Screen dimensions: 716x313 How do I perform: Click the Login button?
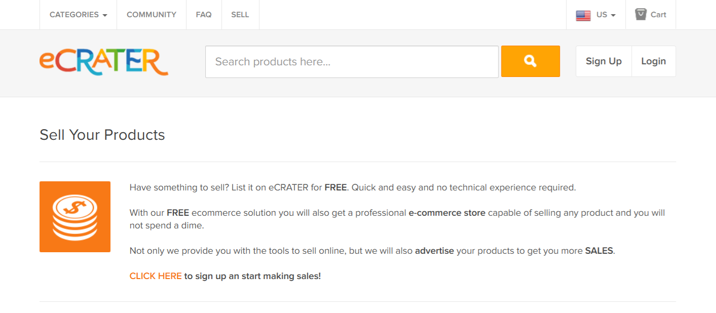tap(653, 61)
